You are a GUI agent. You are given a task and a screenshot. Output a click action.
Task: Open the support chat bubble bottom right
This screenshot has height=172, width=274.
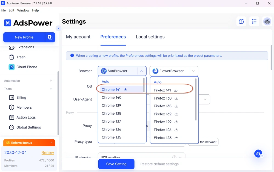click(258, 154)
